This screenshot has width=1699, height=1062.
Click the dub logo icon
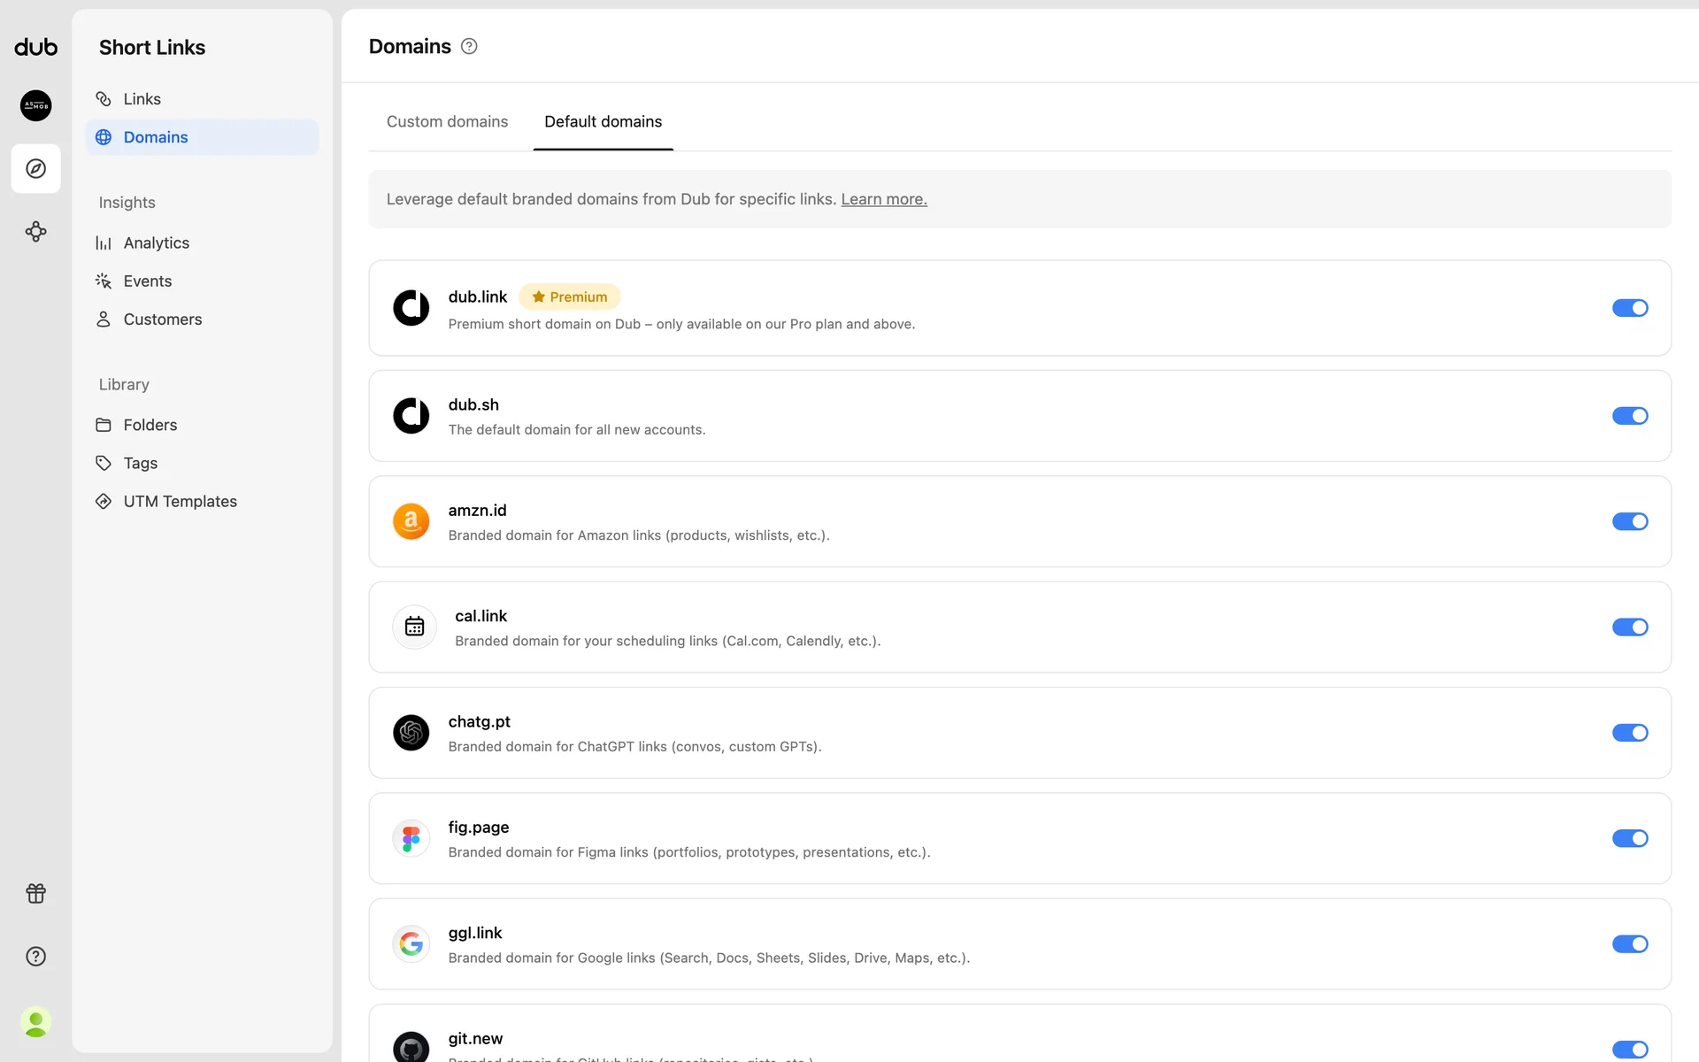click(x=35, y=47)
